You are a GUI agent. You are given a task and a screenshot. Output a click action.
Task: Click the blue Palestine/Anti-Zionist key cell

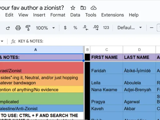tap(42, 108)
